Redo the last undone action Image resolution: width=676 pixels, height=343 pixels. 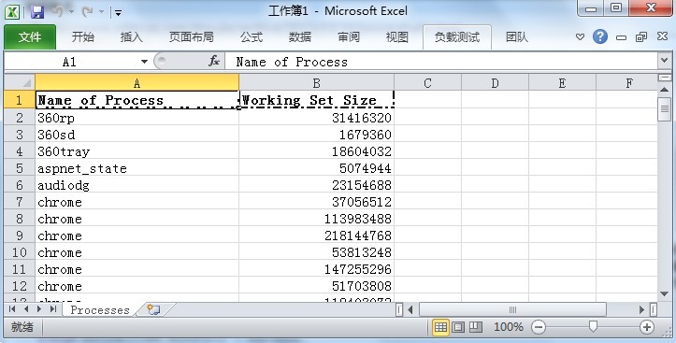(x=88, y=11)
